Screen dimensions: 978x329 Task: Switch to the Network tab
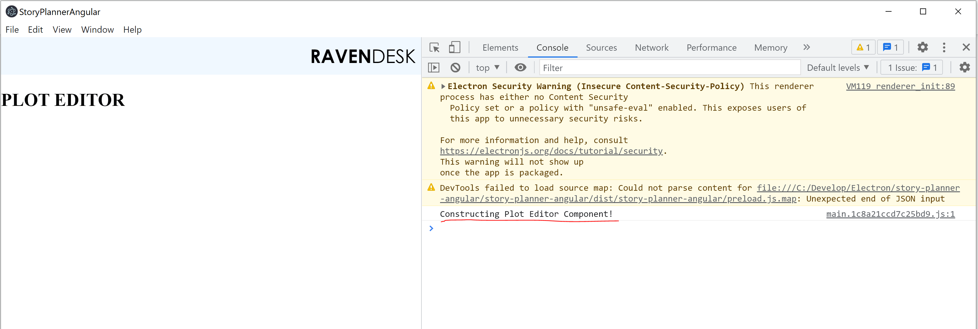651,47
